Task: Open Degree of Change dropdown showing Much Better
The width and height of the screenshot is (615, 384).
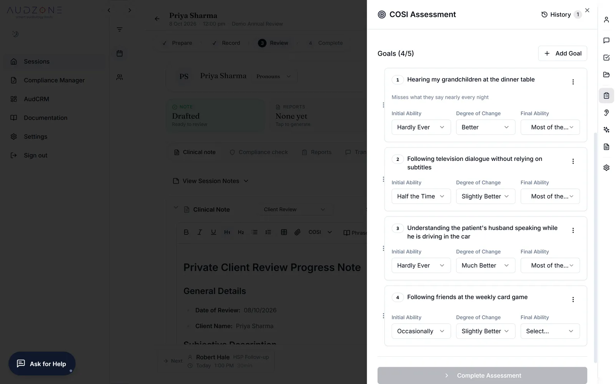Action: pyautogui.click(x=485, y=265)
